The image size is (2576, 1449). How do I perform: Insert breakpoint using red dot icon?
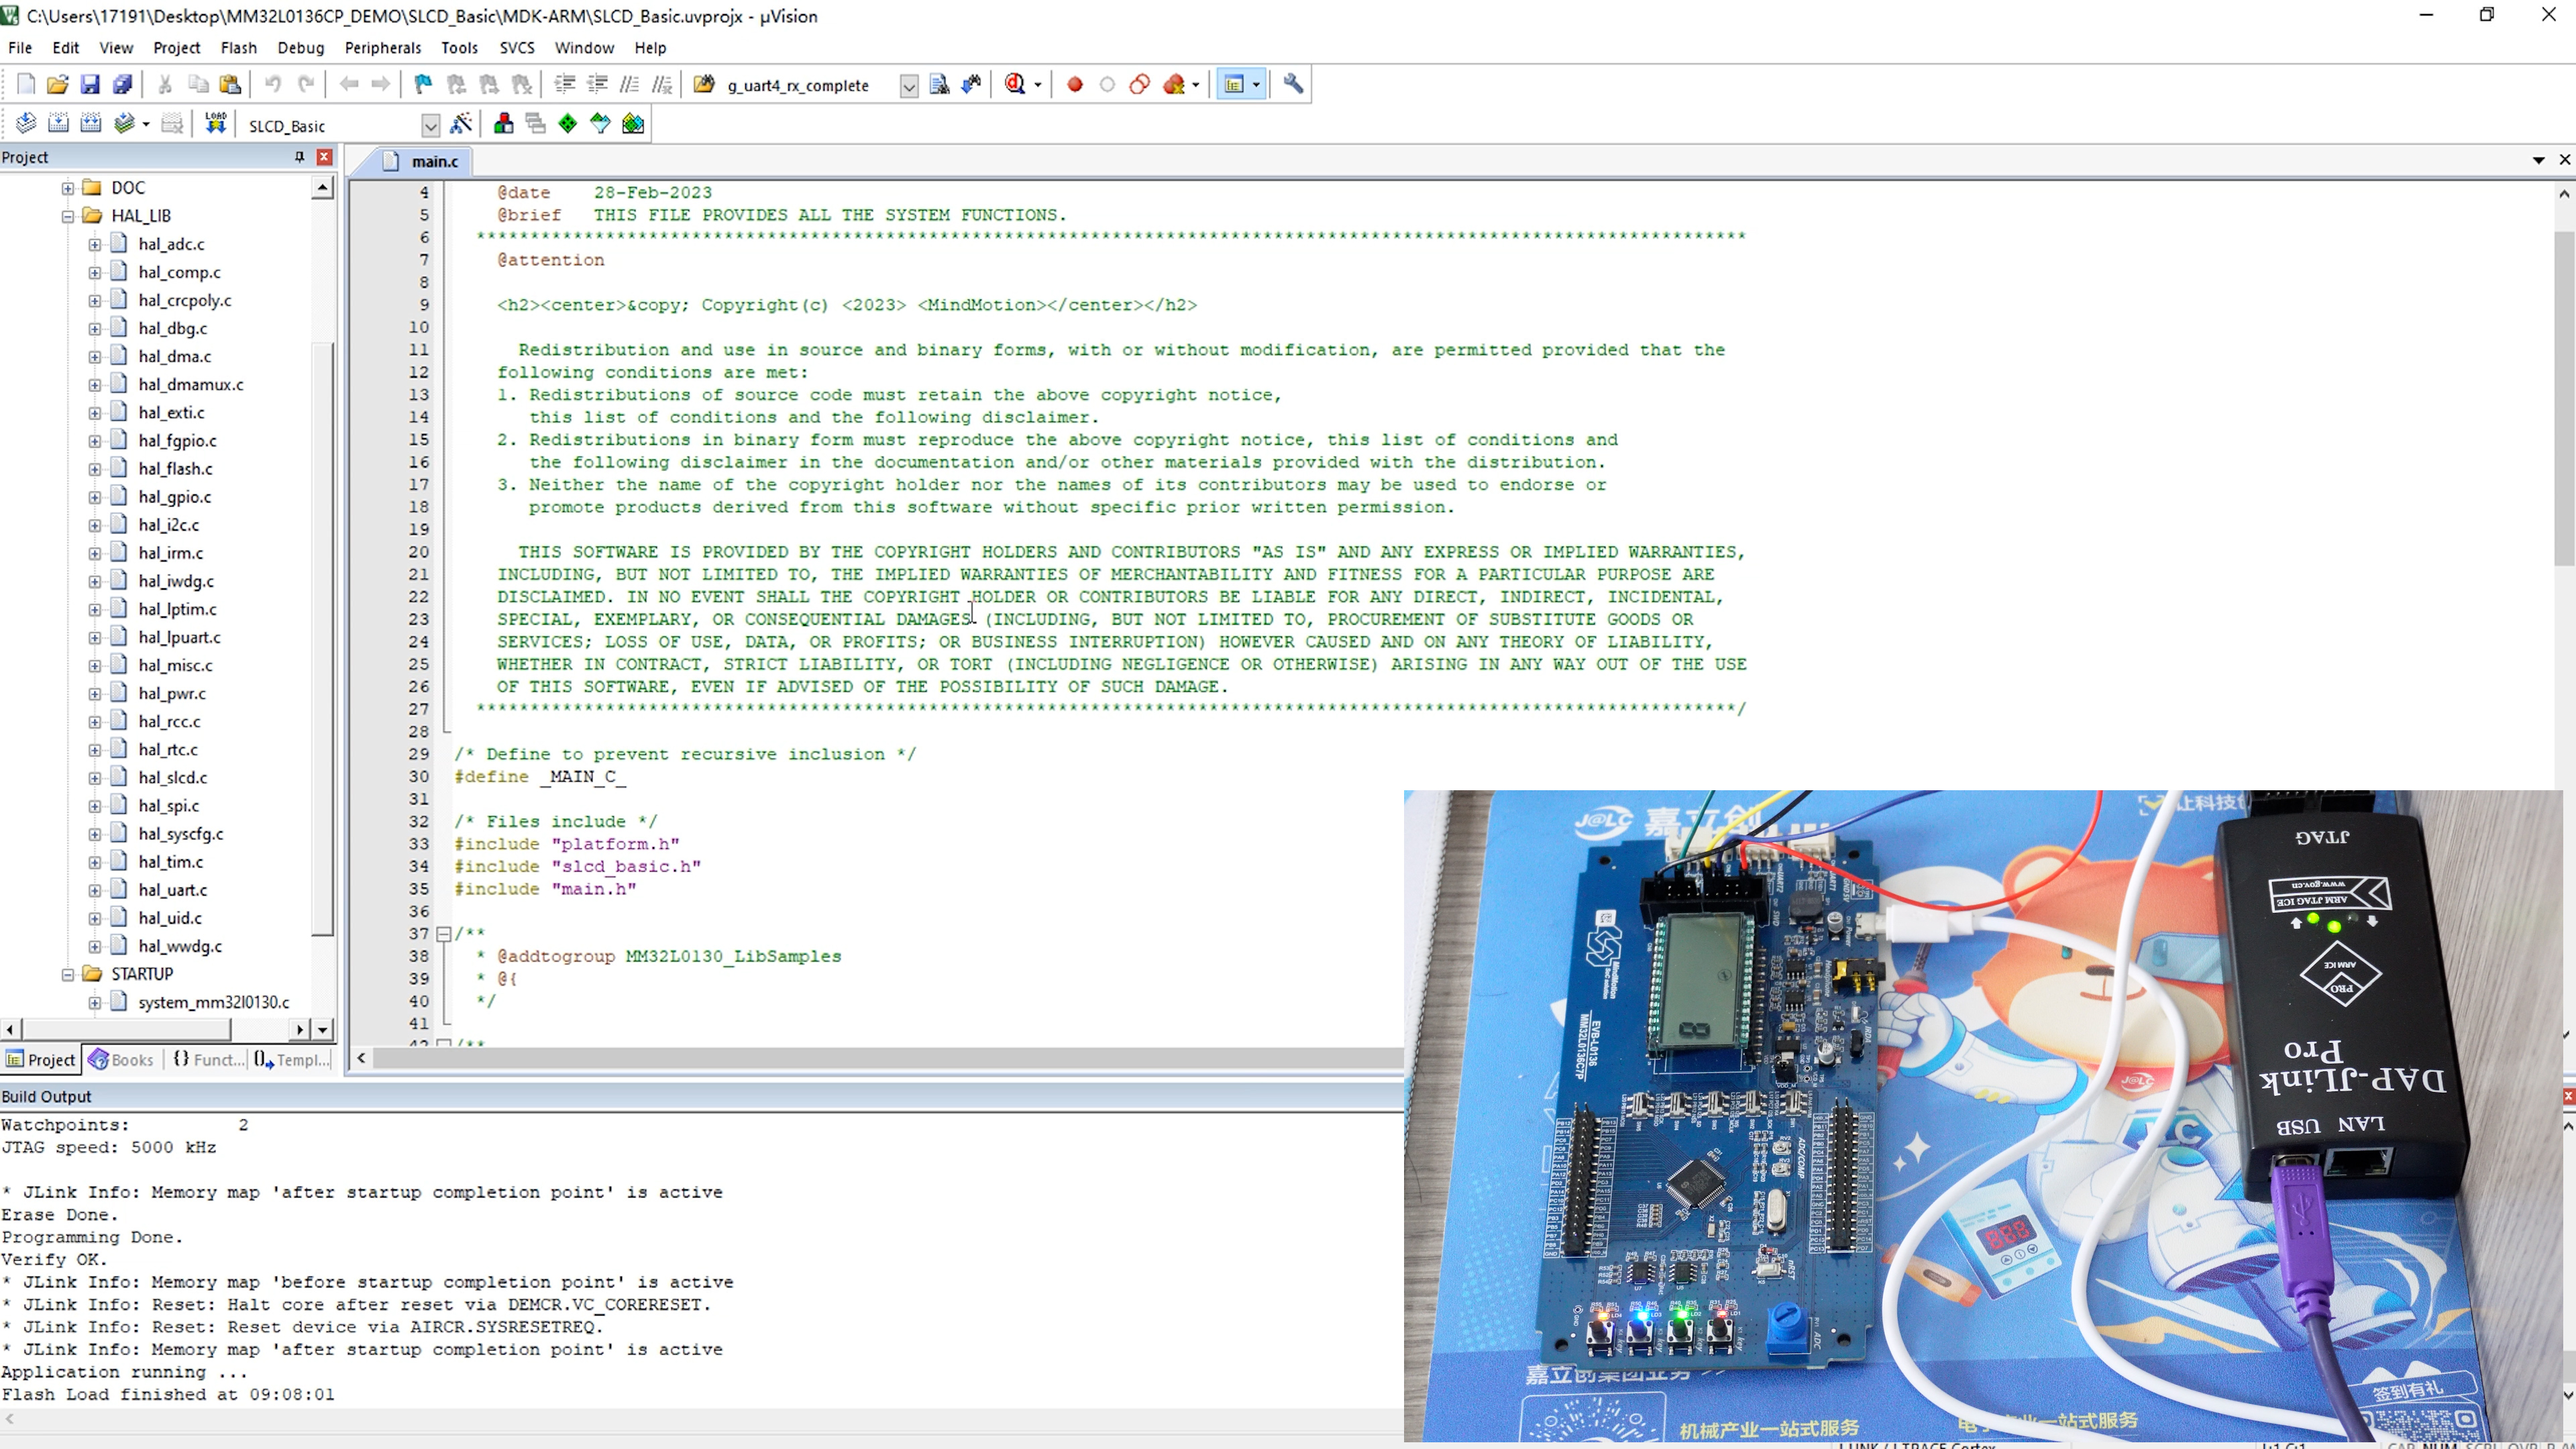point(1075,85)
